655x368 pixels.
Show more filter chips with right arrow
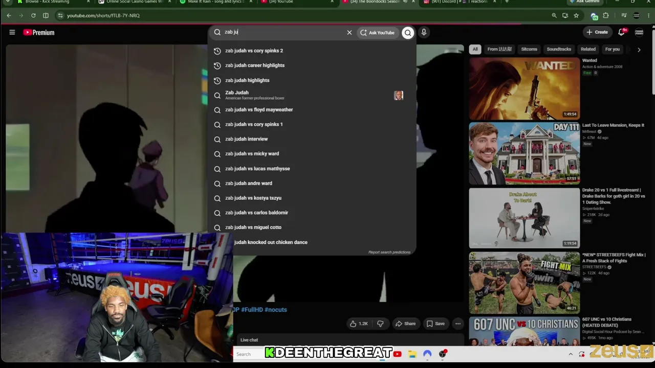[x=639, y=50]
